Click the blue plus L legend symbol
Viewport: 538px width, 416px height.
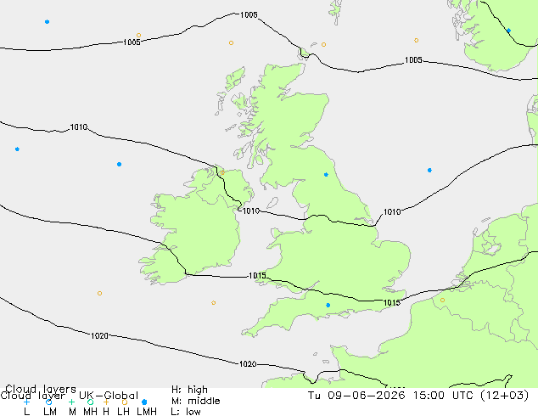26,402
